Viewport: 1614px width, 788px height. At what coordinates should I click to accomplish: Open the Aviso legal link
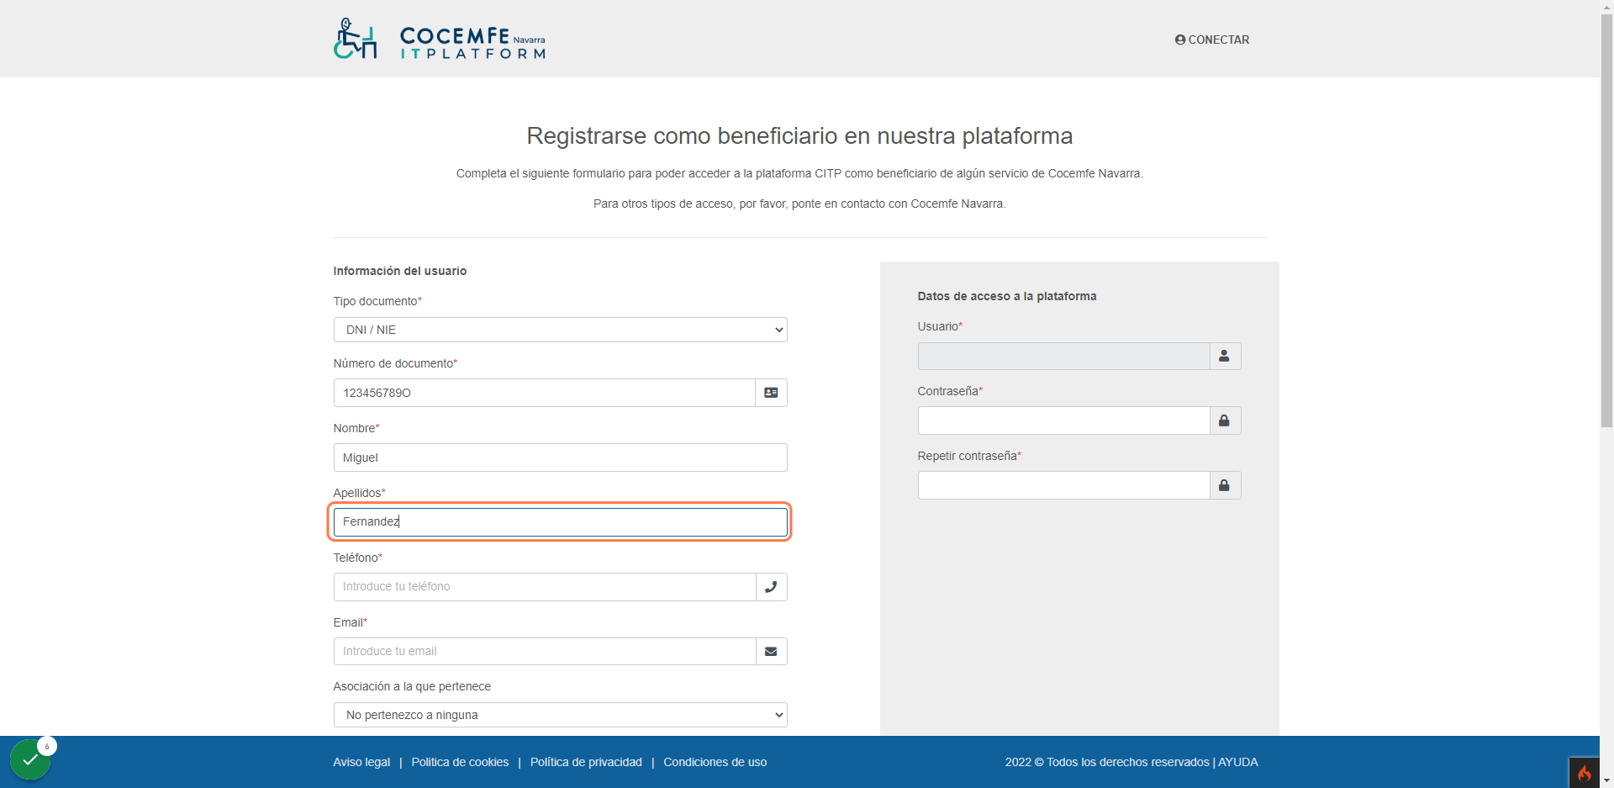(x=361, y=762)
